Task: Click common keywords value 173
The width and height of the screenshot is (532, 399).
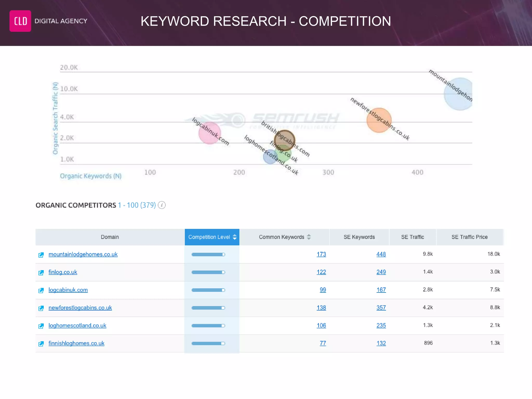Action: (x=321, y=254)
